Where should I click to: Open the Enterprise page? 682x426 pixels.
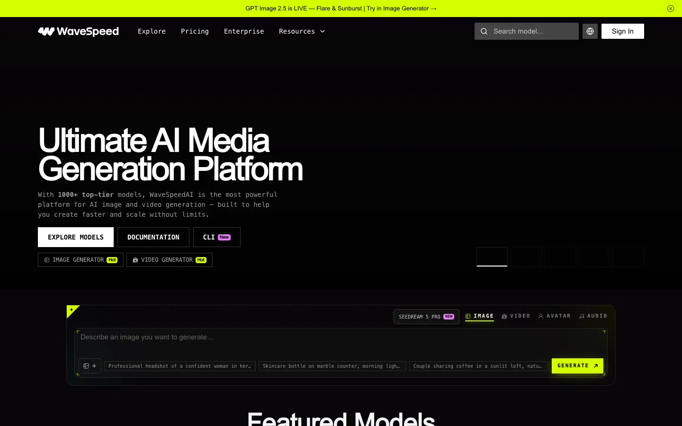pos(244,31)
